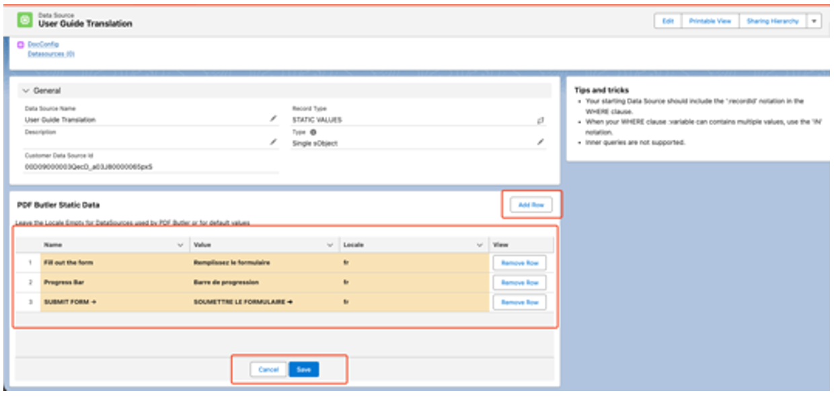The width and height of the screenshot is (834, 397).
Task: Open the Datasources (0) related link
Action: point(50,54)
